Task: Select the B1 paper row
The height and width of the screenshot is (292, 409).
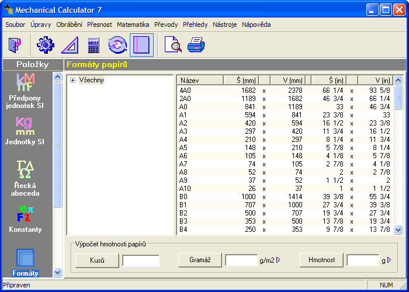Action: (285, 204)
